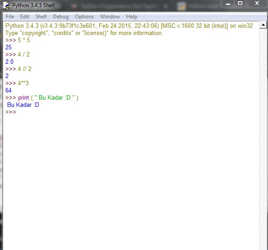The width and height of the screenshot is (268, 250).
Task: Open the Options menu
Action: coord(84,17)
